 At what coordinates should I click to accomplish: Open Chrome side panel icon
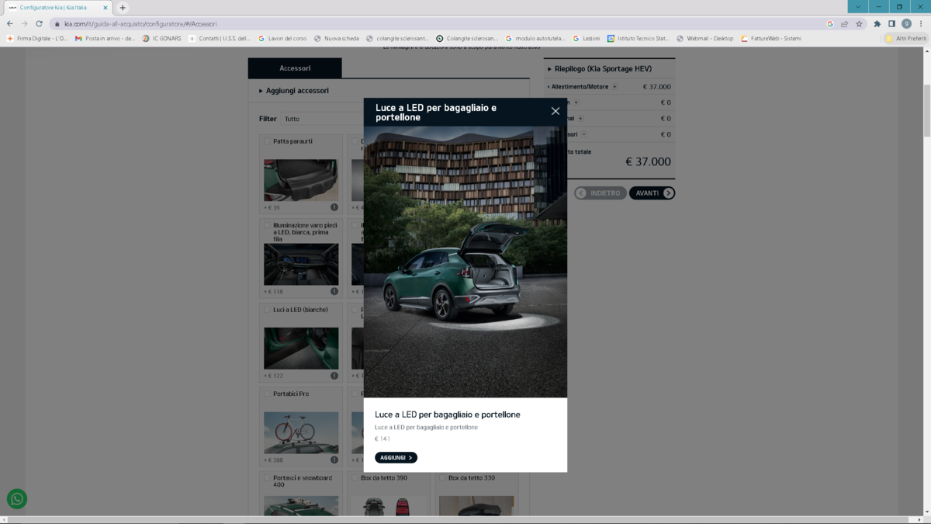(x=891, y=24)
